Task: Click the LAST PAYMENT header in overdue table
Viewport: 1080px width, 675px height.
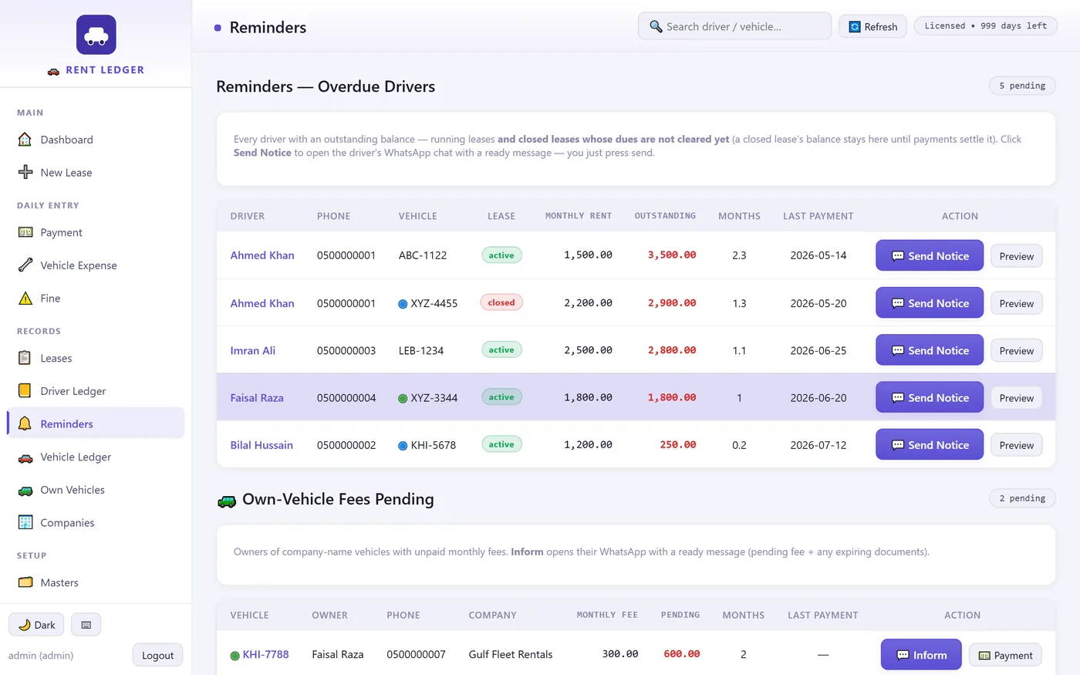Action: click(x=818, y=216)
